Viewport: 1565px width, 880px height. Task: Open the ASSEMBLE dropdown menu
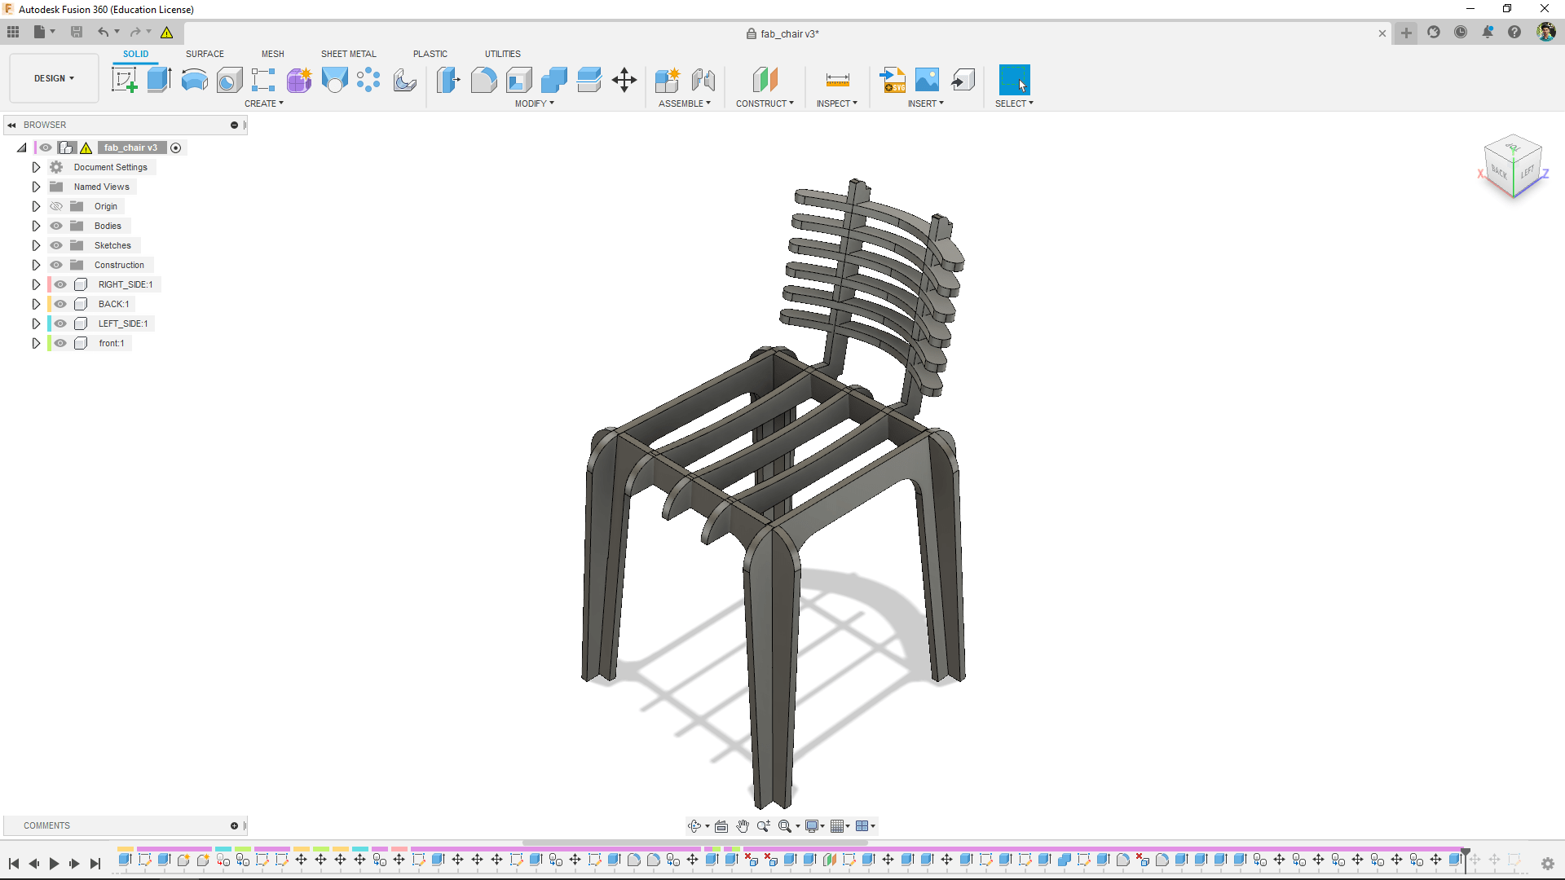(x=685, y=103)
